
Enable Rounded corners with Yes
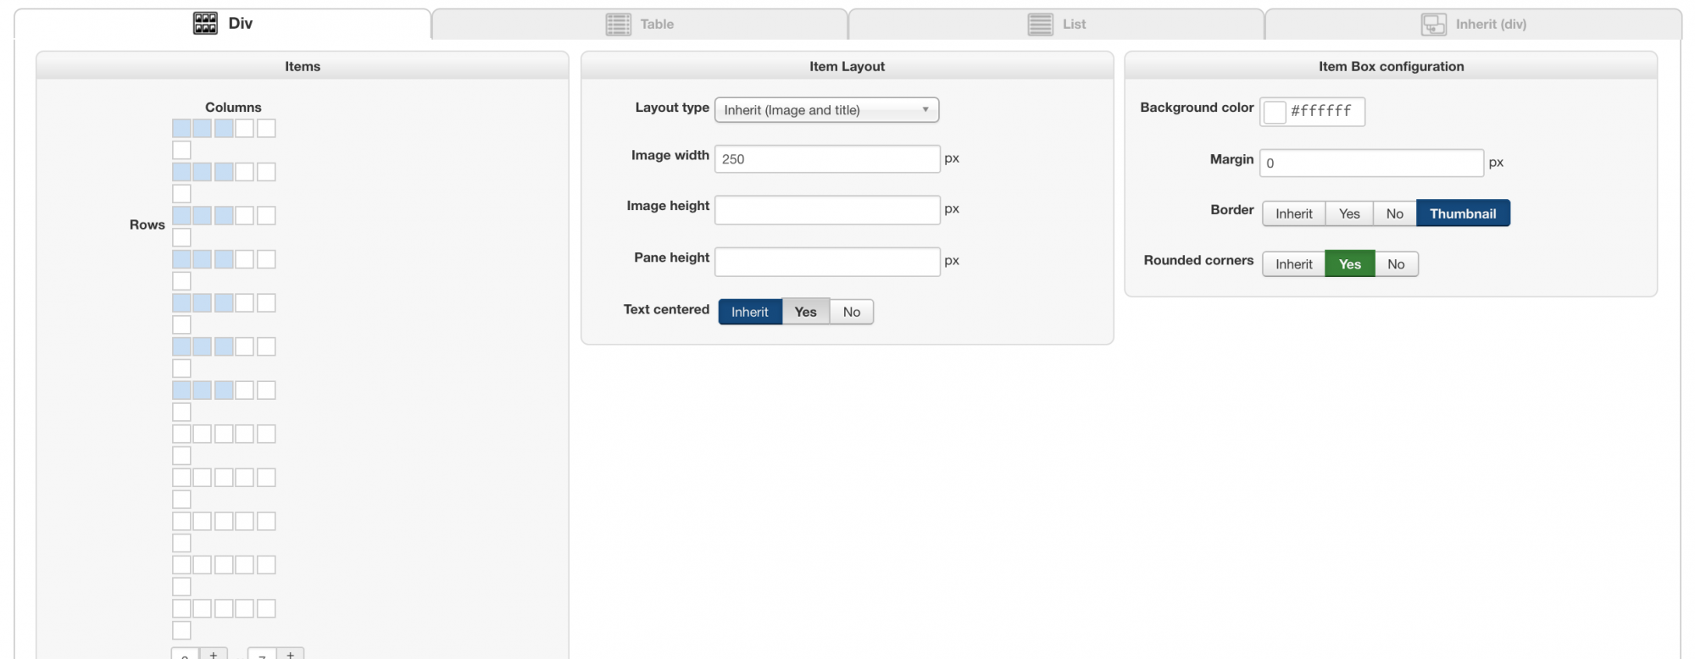[x=1349, y=264]
